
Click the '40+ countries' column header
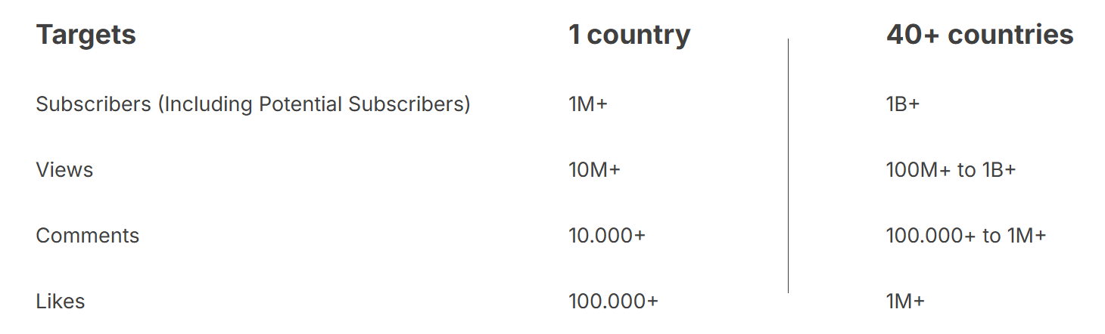(x=979, y=35)
